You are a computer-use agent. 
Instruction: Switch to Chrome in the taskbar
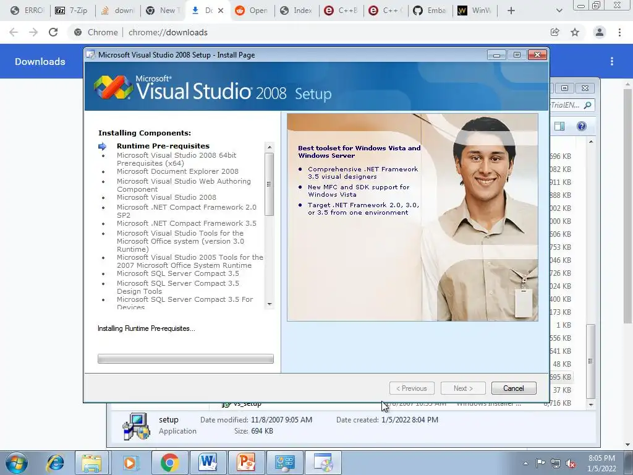pyautogui.click(x=169, y=463)
